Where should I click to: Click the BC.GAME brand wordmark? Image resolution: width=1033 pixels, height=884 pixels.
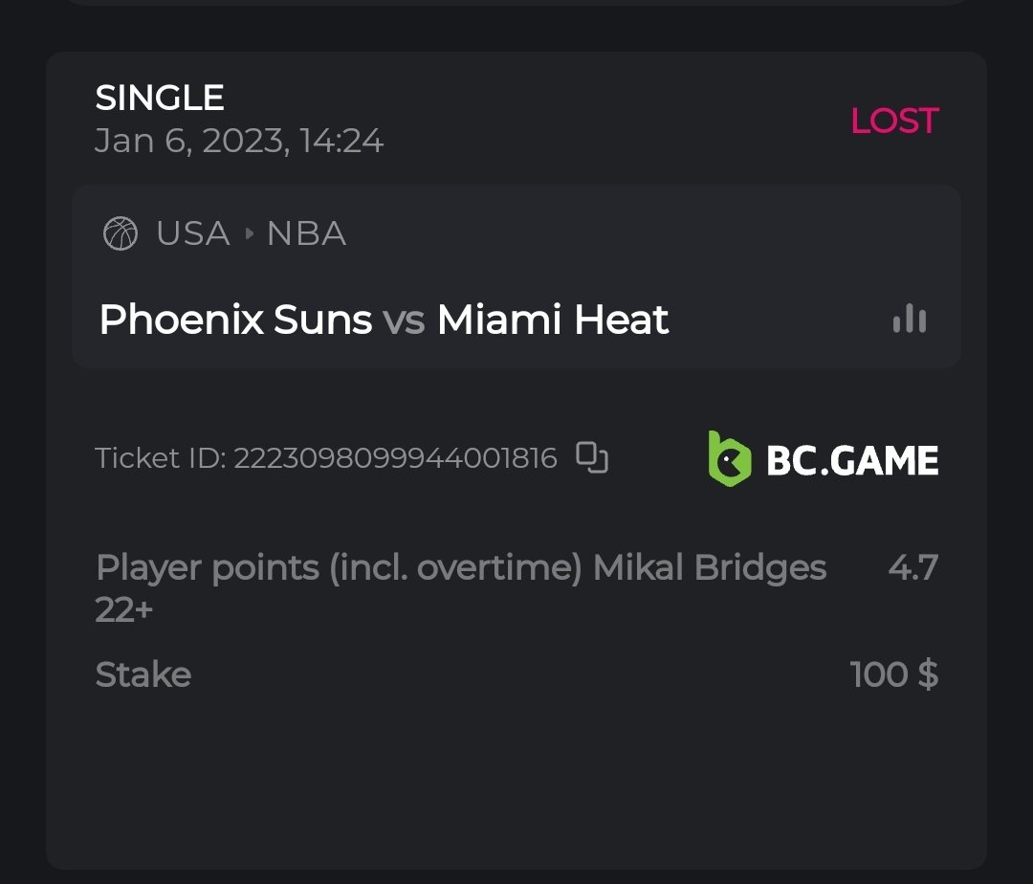point(852,460)
